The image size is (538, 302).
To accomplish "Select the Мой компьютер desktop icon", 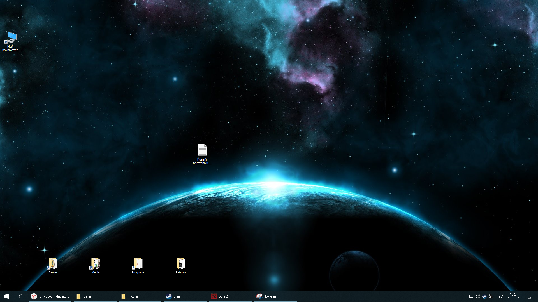I will (x=10, y=41).
